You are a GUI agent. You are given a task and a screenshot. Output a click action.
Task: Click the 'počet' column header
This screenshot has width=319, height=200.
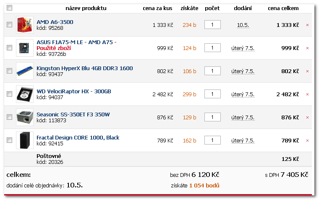tap(212, 8)
